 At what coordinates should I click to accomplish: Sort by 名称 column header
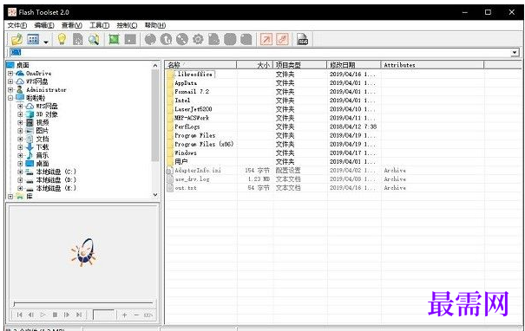click(x=201, y=65)
